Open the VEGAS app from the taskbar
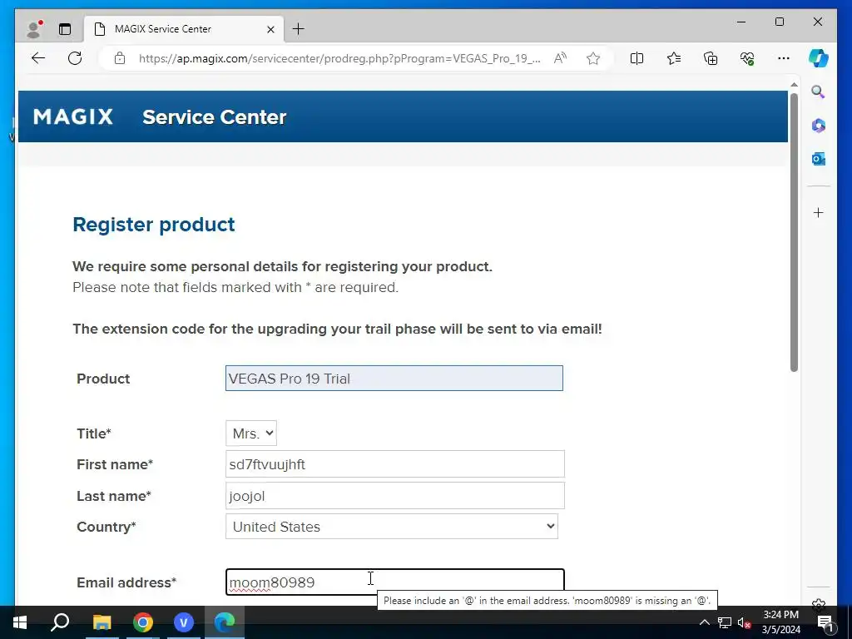Viewport: 852px width, 639px height. coord(184,622)
